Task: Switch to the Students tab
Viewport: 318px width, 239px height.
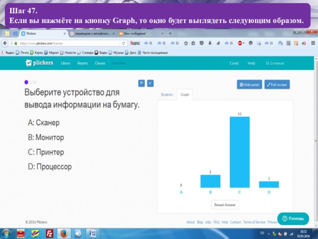Action: click(167, 94)
